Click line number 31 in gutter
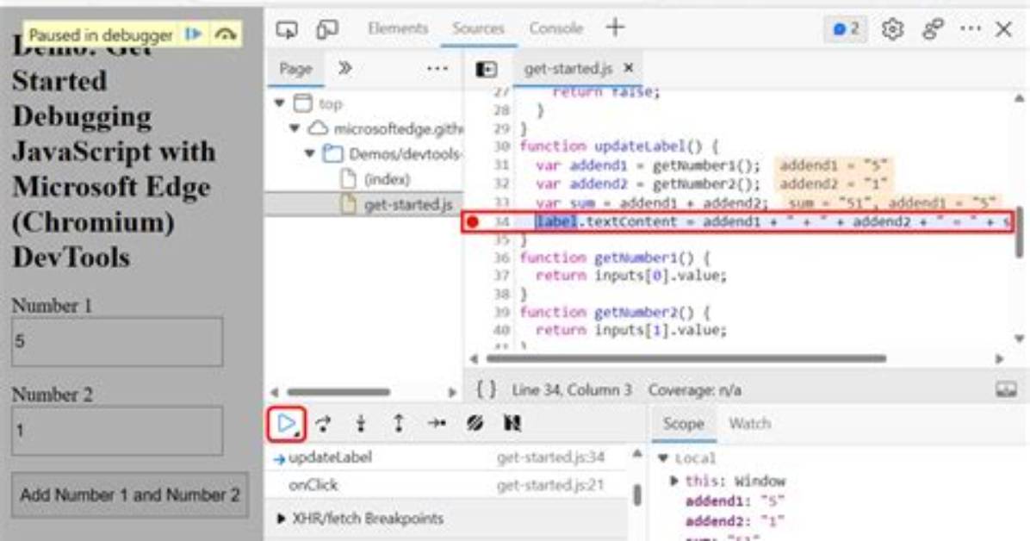1030x541 pixels. point(501,165)
